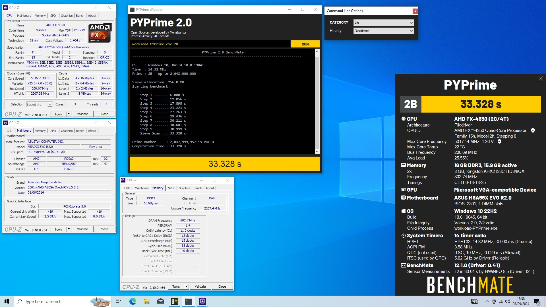Open File Explorer from taskbar
The image size is (546, 307).
point(146,301)
